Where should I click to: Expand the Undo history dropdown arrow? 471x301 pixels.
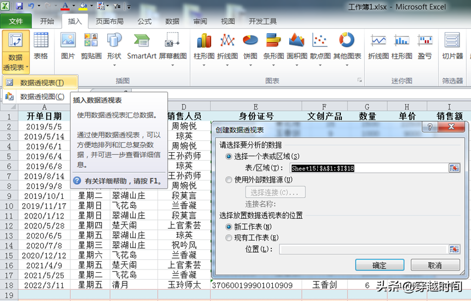tap(39, 6)
